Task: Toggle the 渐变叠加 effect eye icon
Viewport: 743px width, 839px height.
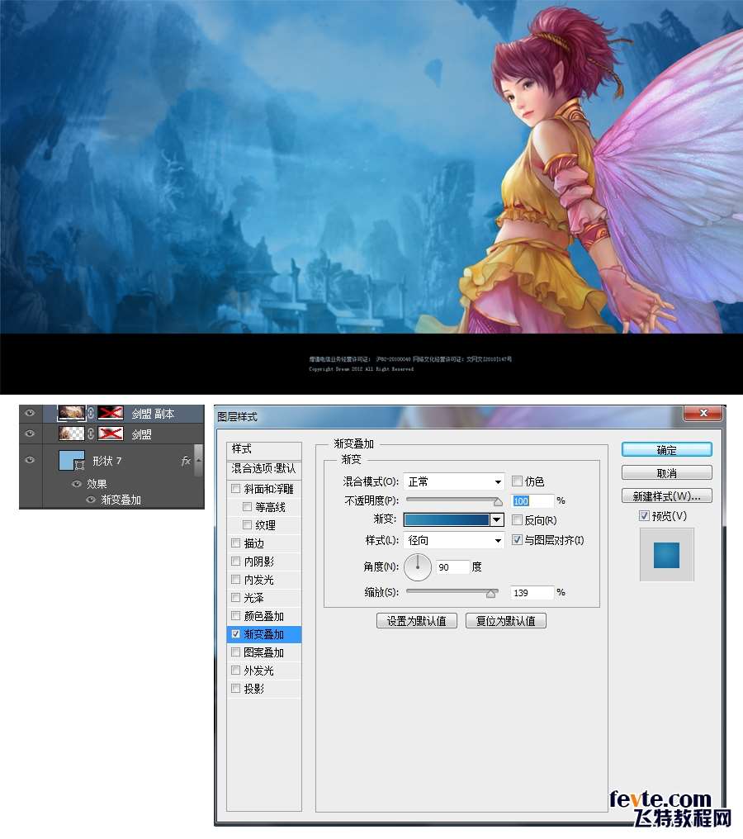Action: 92,500
